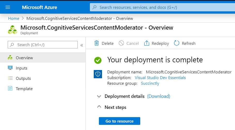Click the 'Next steps' label

[115, 107]
